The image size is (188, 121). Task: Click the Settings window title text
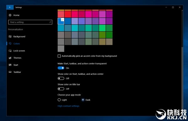[x=18, y=7]
